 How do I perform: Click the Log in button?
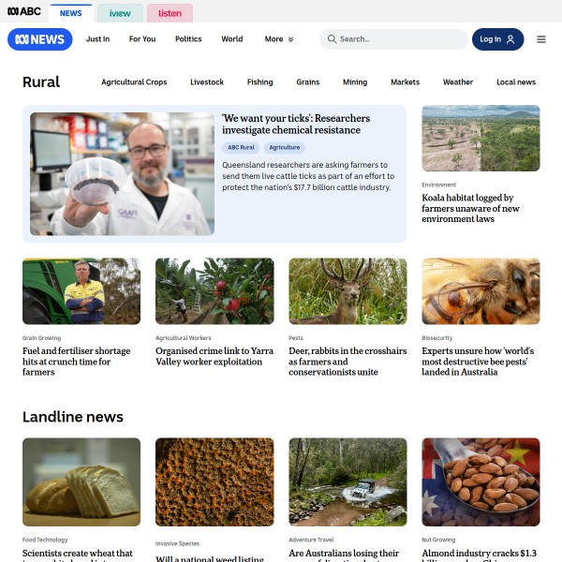[x=497, y=39]
